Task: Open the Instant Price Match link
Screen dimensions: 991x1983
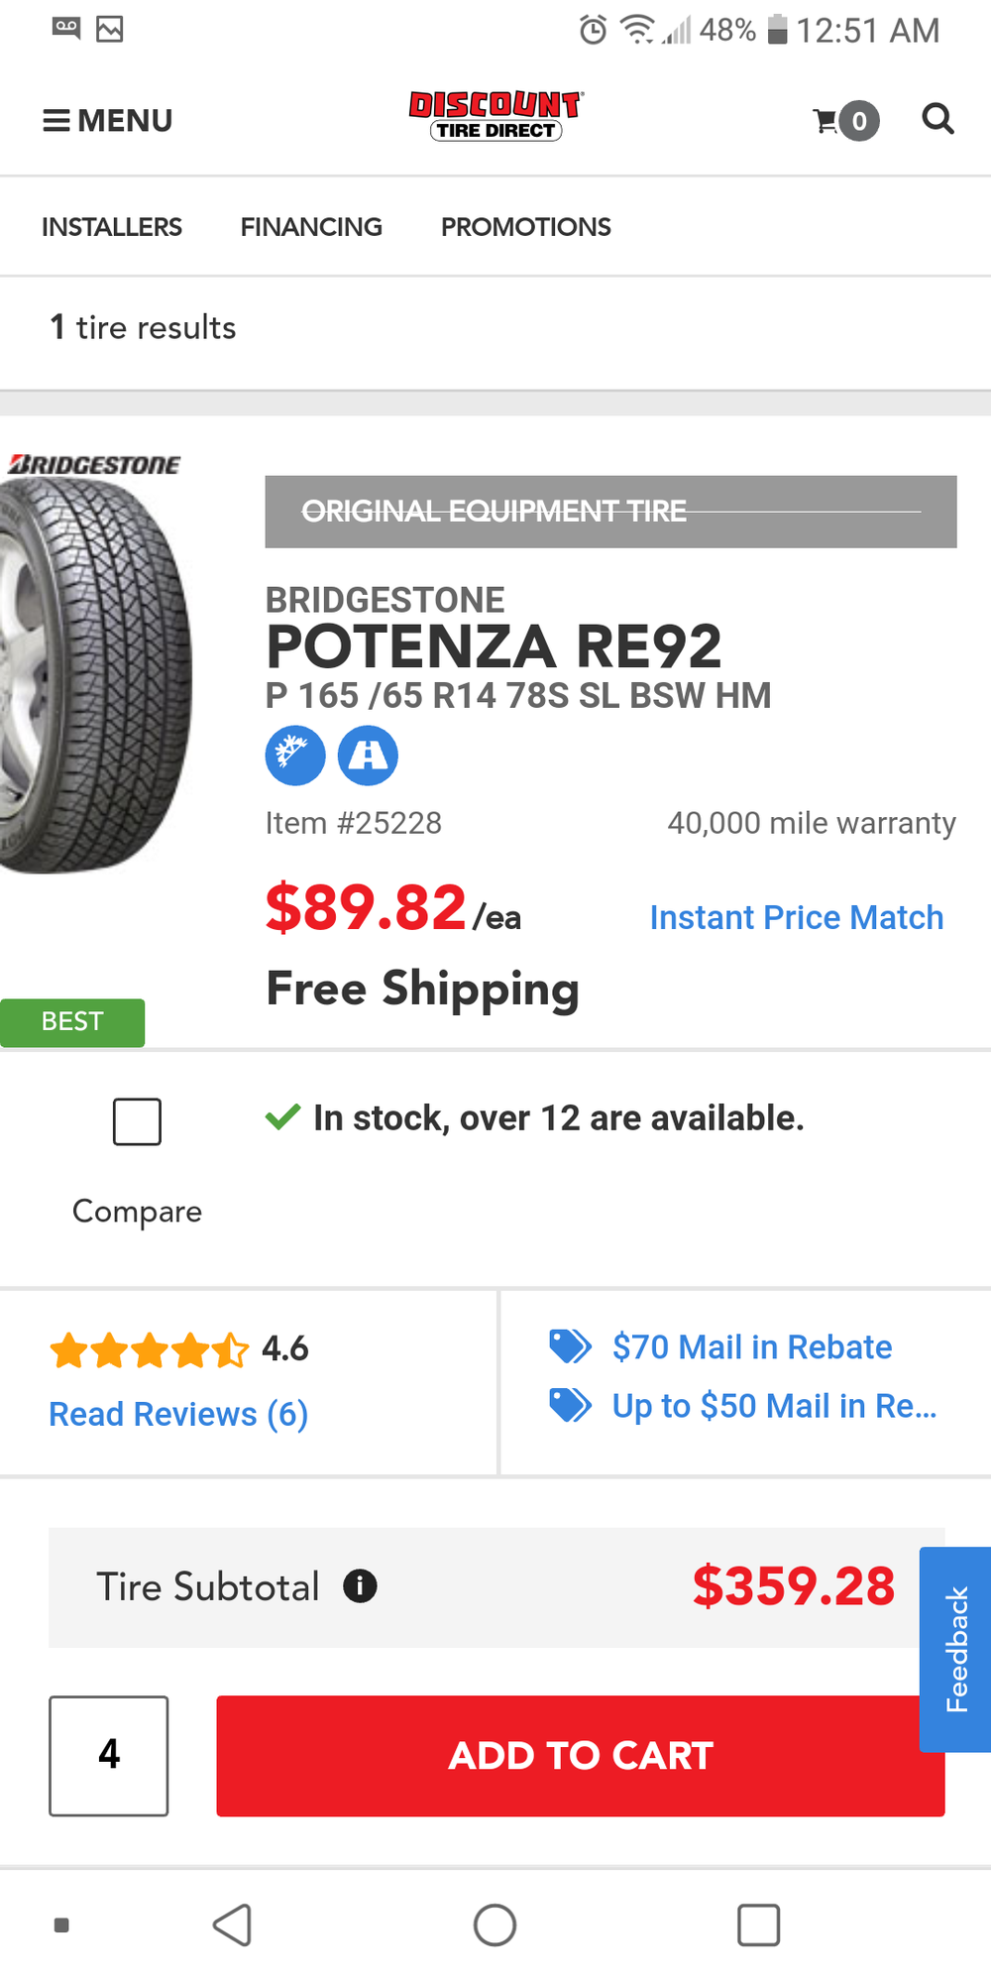Action: (796, 918)
